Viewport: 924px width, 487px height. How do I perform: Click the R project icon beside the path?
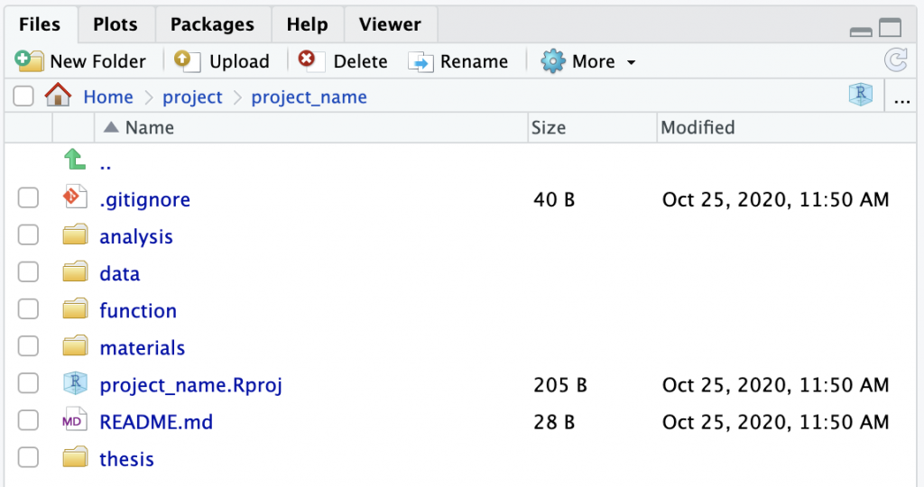pos(861,95)
